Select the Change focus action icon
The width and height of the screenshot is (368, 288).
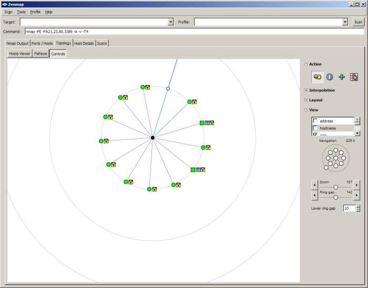click(318, 77)
